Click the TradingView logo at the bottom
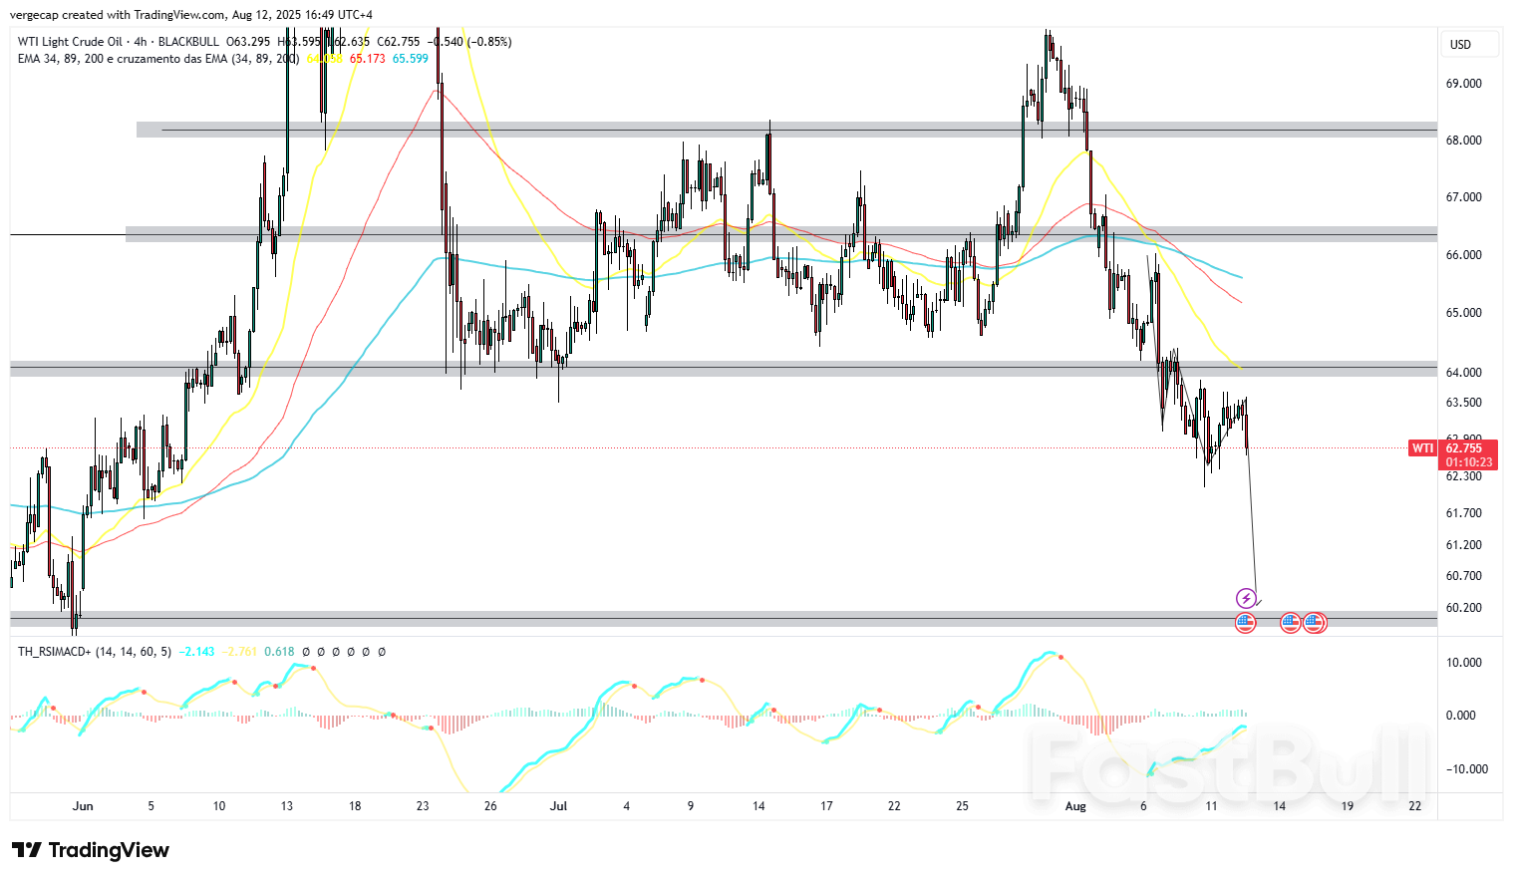The image size is (1513, 880). (x=91, y=850)
